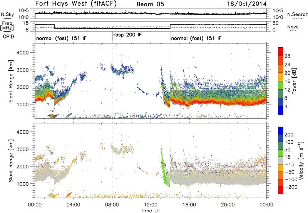Image resolution: width=308 pixels, height=213 pixels.
Task: Click the '08:00' time axis tick label
Action: (x=112, y=205)
